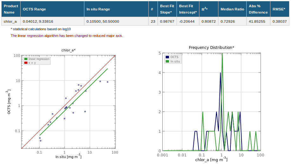Click the chlor_a product name cell
Screen dimensions: 291x164
click(10, 21)
